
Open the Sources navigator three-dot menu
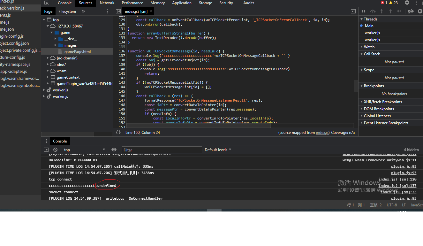pyautogui.click(x=108, y=11)
